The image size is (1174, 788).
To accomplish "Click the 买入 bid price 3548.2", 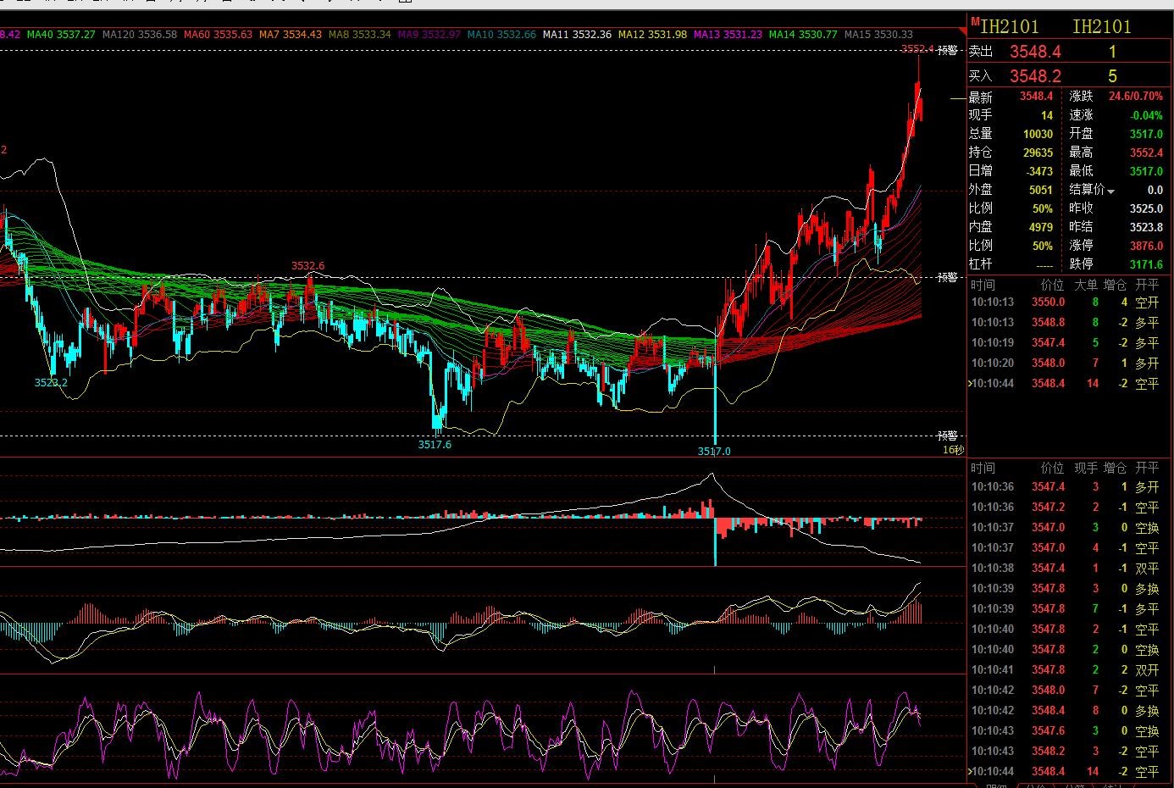I will click(1035, 76).
